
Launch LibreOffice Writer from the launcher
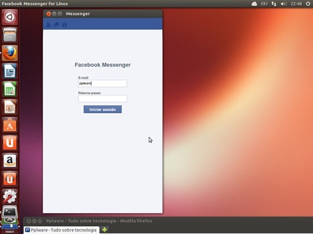(10, 71)
